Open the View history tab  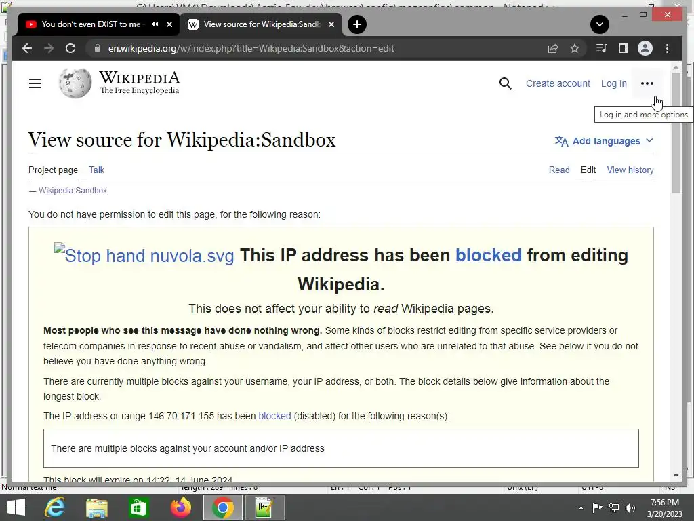[630, 170]
